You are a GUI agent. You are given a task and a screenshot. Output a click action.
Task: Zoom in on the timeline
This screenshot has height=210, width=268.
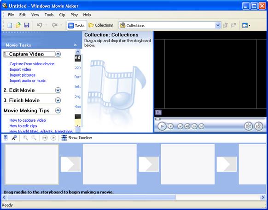(25, 138)
